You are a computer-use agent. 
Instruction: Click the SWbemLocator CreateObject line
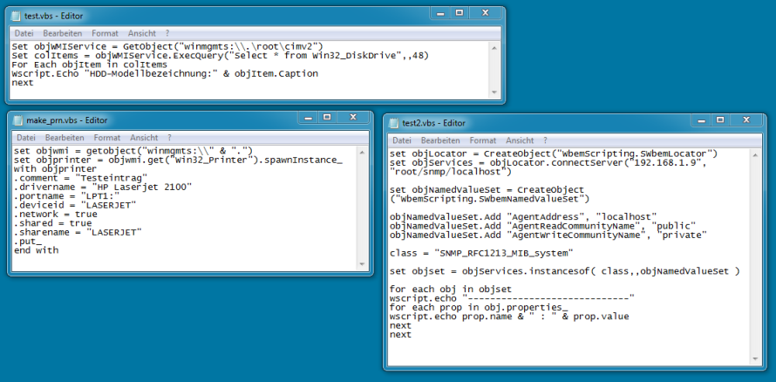[x=554, y=153]
